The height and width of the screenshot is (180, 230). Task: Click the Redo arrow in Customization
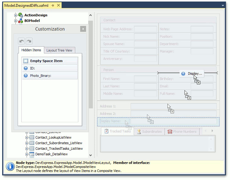29,41
